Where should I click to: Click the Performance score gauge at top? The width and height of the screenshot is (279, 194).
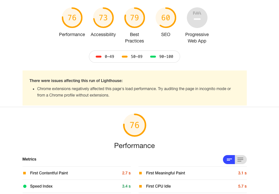pos(72,18)
